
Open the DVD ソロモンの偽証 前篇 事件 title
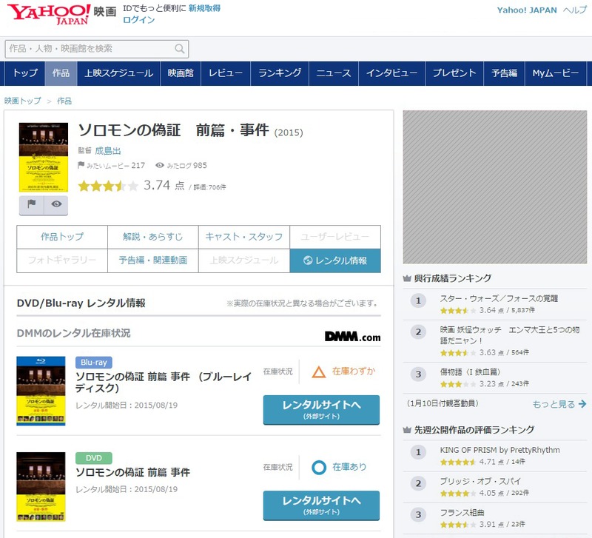pyautogui.click(x=132, y=472)
